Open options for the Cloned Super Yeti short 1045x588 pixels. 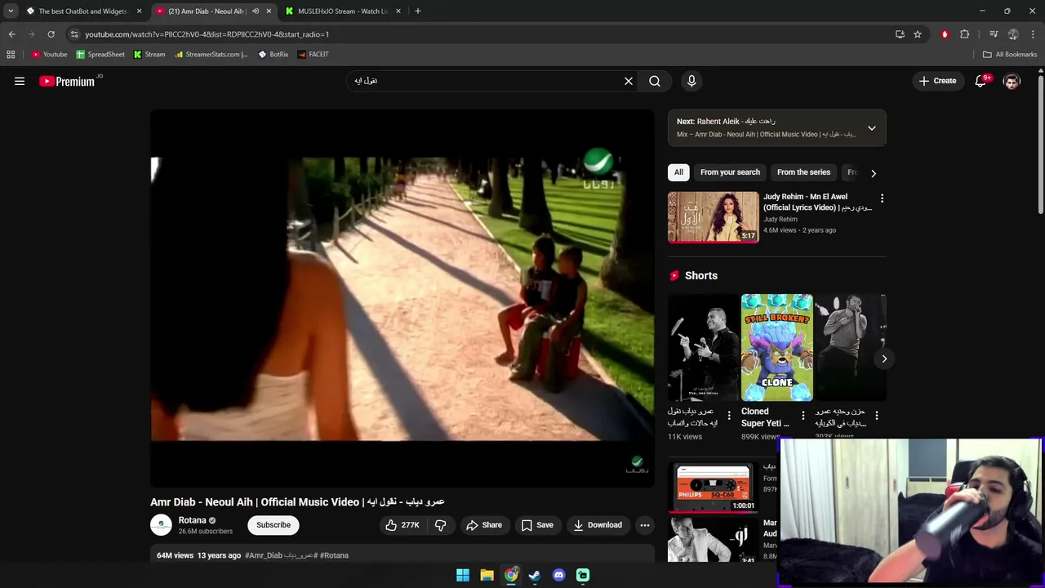pos(803,416)
